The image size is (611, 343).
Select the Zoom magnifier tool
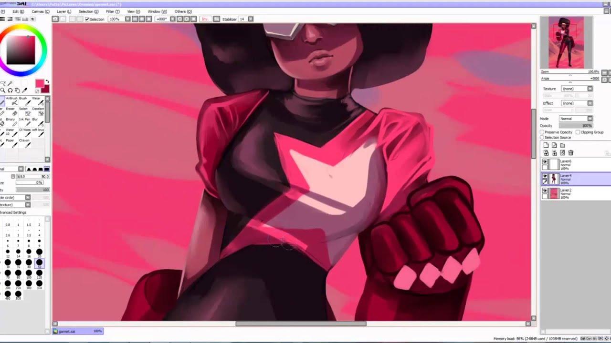tap(3, 90)
